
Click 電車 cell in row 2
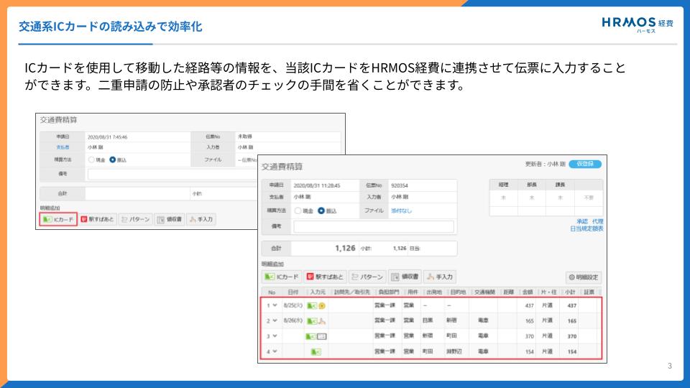click(x=483, y=320)
